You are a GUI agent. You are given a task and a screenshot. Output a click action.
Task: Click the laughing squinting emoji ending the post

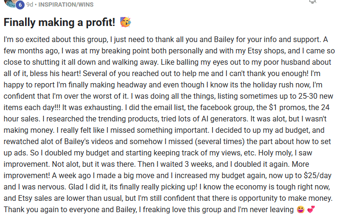[x=301, y=209]
